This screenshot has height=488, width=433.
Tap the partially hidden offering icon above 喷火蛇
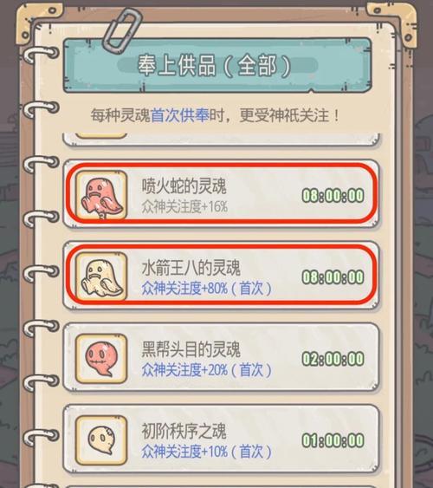click(101, 135)
